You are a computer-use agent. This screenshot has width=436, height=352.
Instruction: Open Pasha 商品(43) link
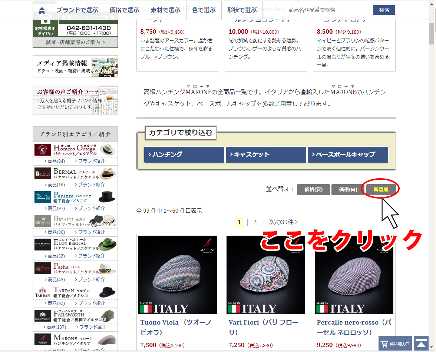tap(54, 279)
